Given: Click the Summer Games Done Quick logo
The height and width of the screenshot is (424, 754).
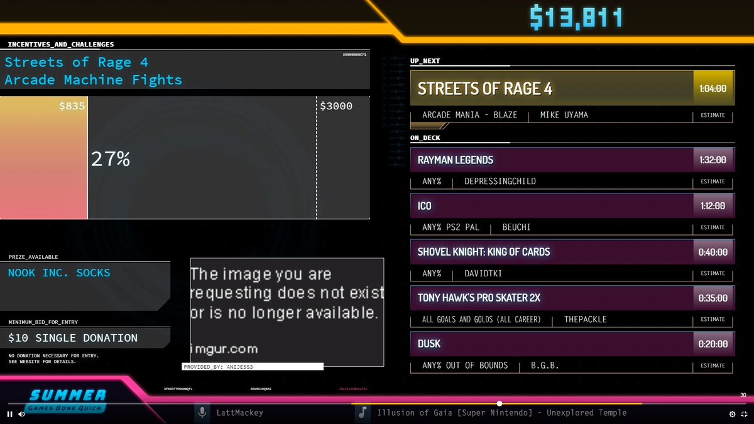Looking at the screenshot, I should point(67,400).
